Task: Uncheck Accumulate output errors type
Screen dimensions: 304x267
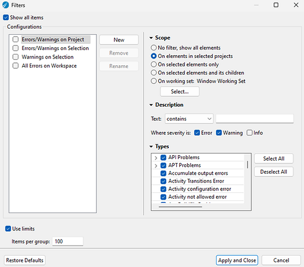Action: click(x=163, y=173)
